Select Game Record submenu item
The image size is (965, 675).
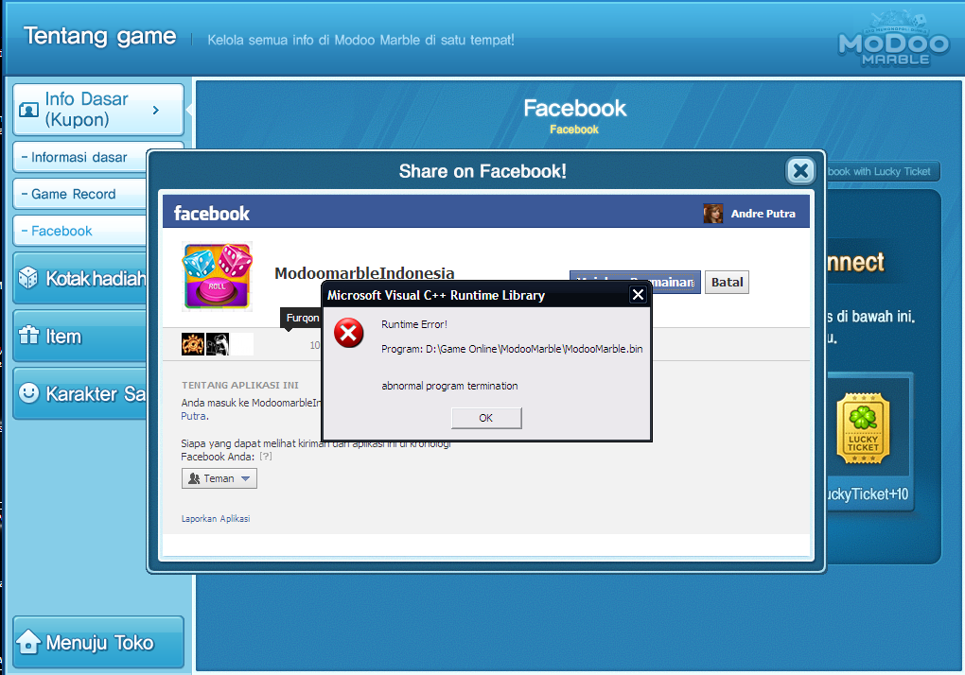pos(79,194)
